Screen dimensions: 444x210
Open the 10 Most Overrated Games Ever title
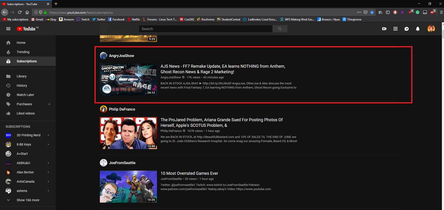coord(189,173)
